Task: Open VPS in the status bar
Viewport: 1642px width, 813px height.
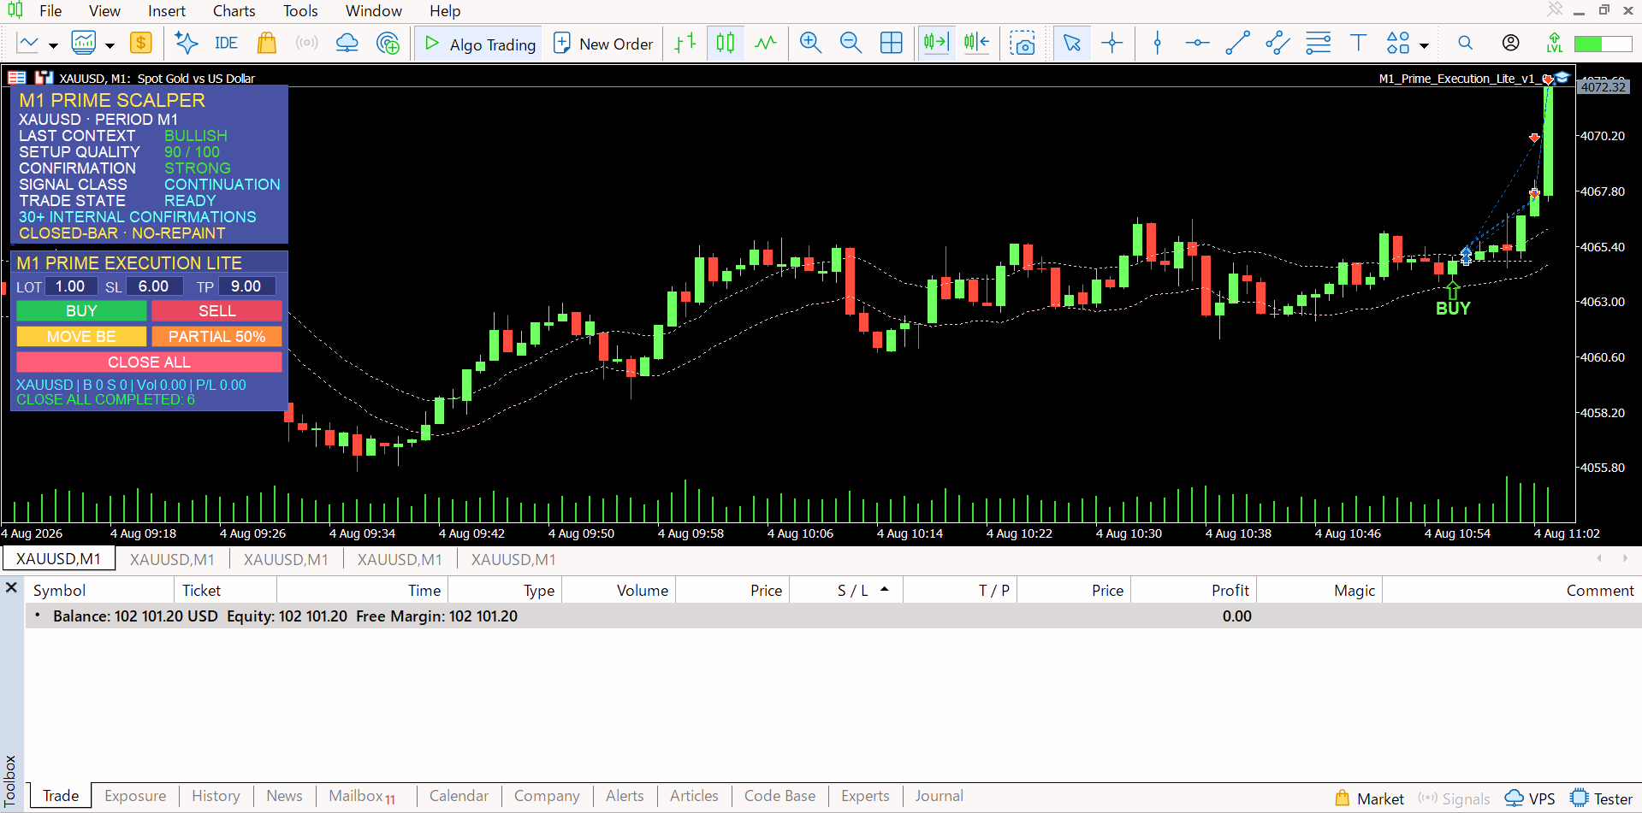Action: (x=1530, y=798)
